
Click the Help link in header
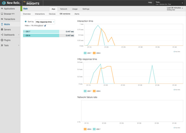click(x=150, y=2)
